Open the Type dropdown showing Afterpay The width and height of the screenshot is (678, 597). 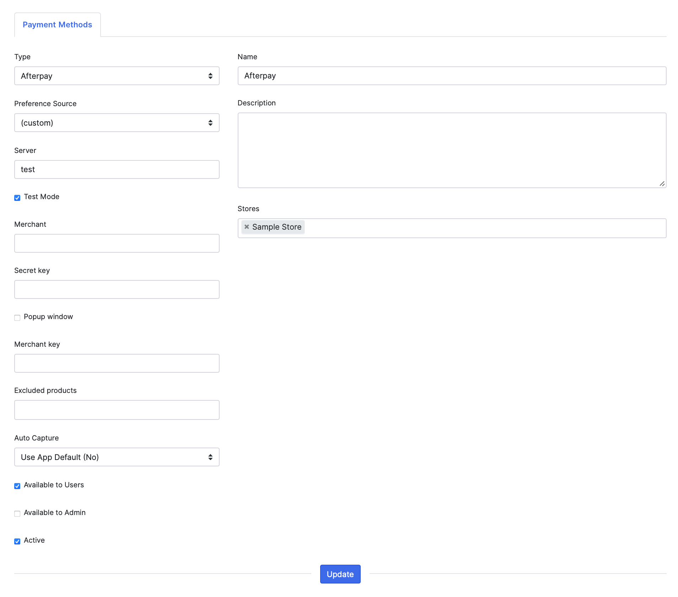click(x=117, y=76)
